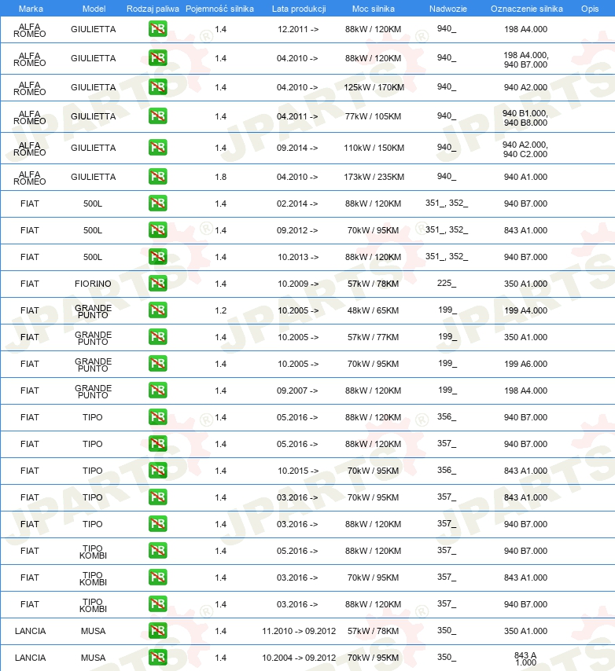Image resolution: width=615 pixels, height=671 pixels.
Task: Select the 198 A4.000, 940 B7.000 engine codes
Action: (x=525, y=60)
